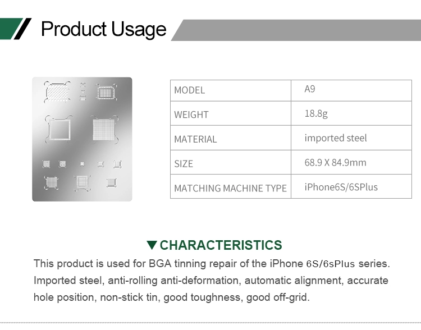
Task: Select the iPhone6S/6SPlus value
Action: pos(341,187)
